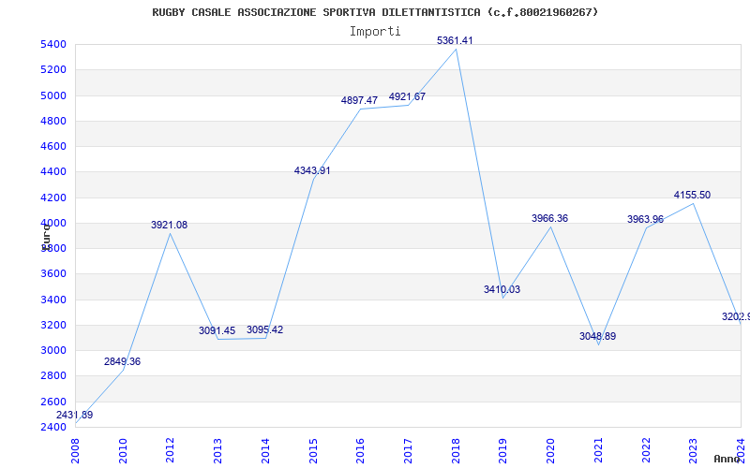Select the 3091.45 data label
The width and height of the screenshot is (750, 468).
coord(217,330)
